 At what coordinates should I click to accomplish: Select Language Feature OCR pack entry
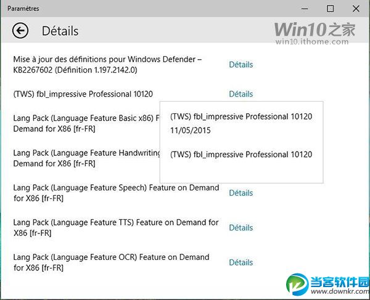pyautogui.click(x=111, y=262)
